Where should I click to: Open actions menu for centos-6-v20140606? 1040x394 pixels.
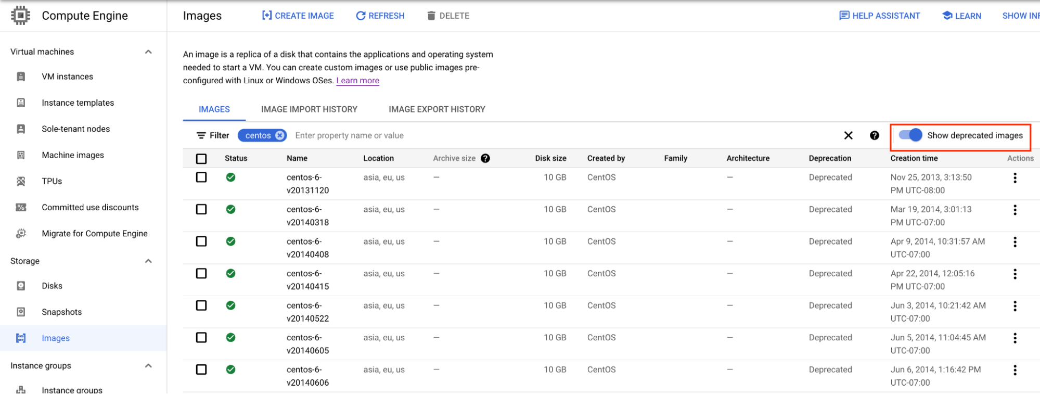coord(1015,370)
